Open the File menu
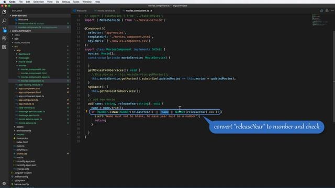Screen dimensions: 335x188 (20, 2)
